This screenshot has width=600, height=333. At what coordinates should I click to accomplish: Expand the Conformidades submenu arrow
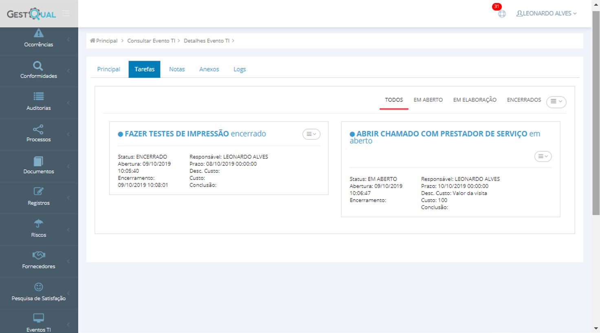[68, 71]
